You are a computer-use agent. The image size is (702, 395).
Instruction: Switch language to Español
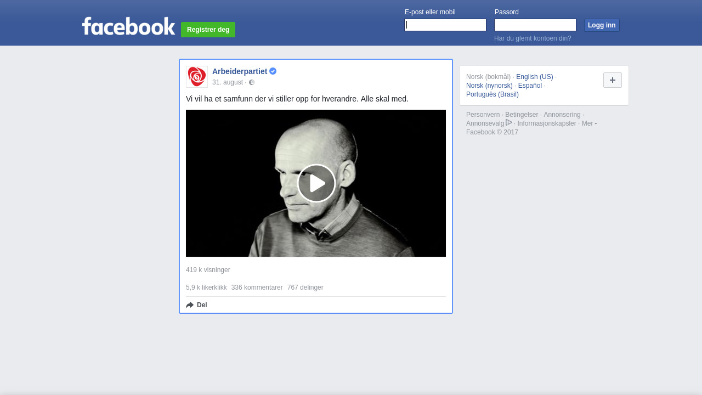(x=530, y=86)
